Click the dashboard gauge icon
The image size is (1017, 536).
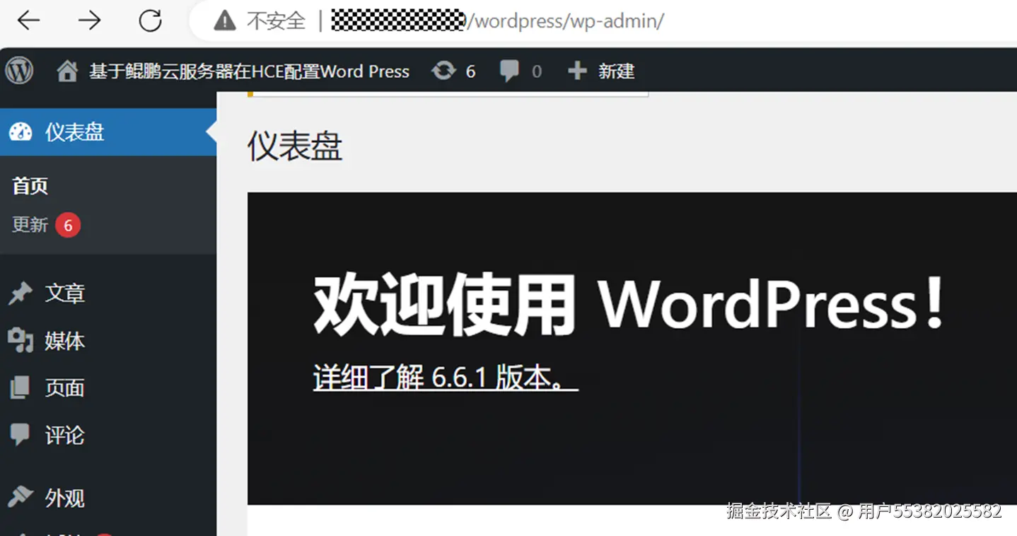21,132
